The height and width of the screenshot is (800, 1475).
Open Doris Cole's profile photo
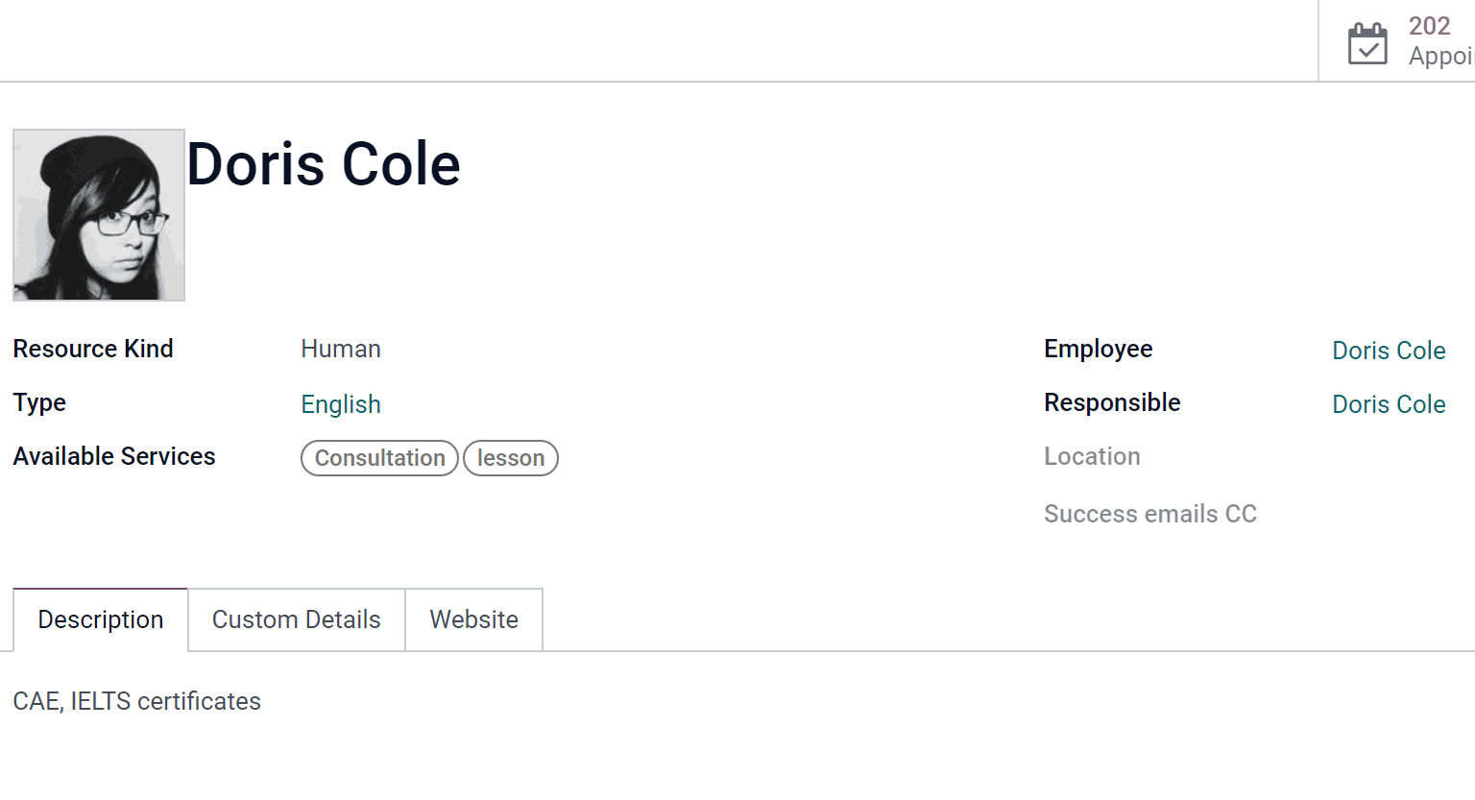coord(99,215)
